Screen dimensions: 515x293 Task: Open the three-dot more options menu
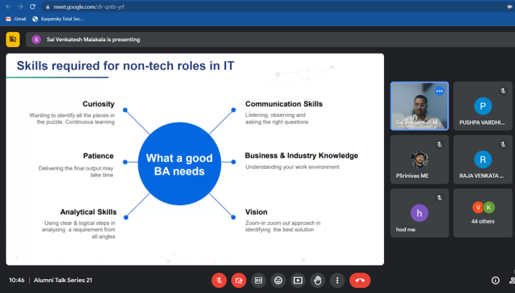click(337, 280)
